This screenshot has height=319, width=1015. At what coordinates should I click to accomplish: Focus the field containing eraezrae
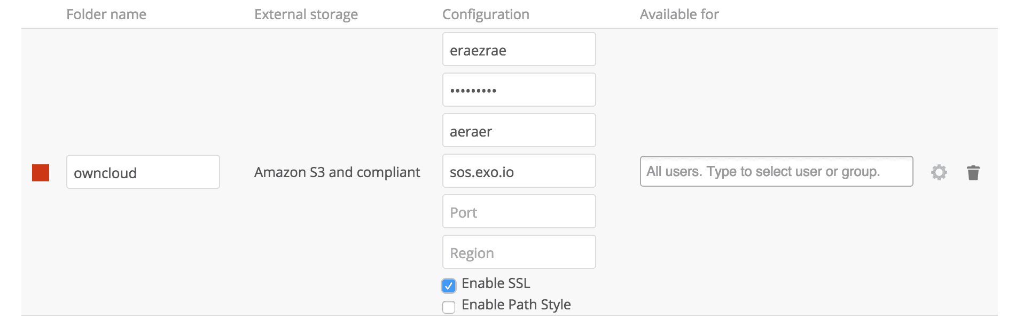tap(519, 50)
